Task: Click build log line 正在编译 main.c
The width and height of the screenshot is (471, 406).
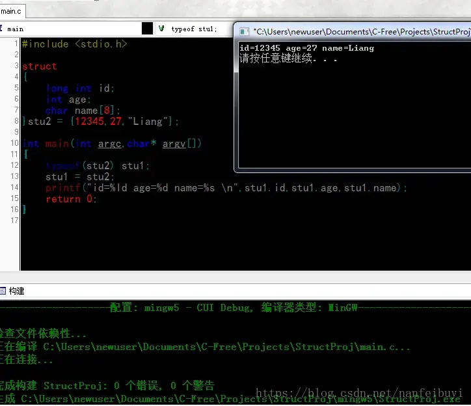Action: (x=204, y=347)
